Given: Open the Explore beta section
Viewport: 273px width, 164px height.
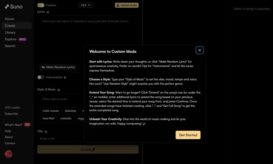Looking at the screenshot, I should pos(11,39).
